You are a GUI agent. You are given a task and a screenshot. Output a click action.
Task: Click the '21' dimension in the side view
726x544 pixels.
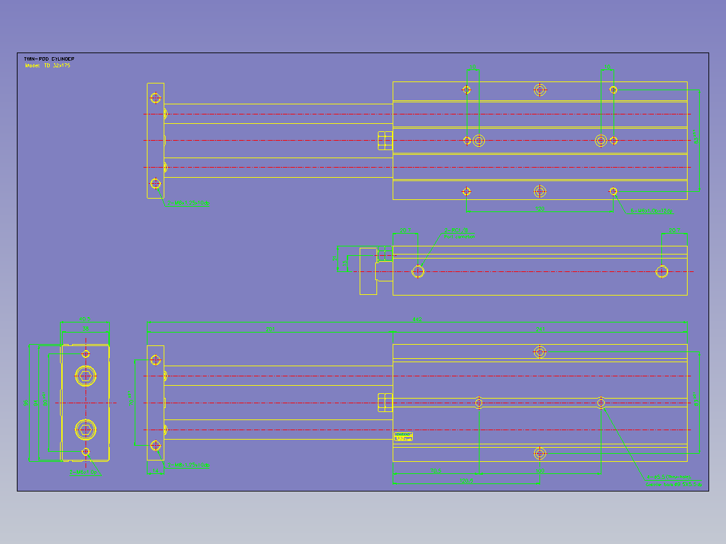[x=335, y=259]
